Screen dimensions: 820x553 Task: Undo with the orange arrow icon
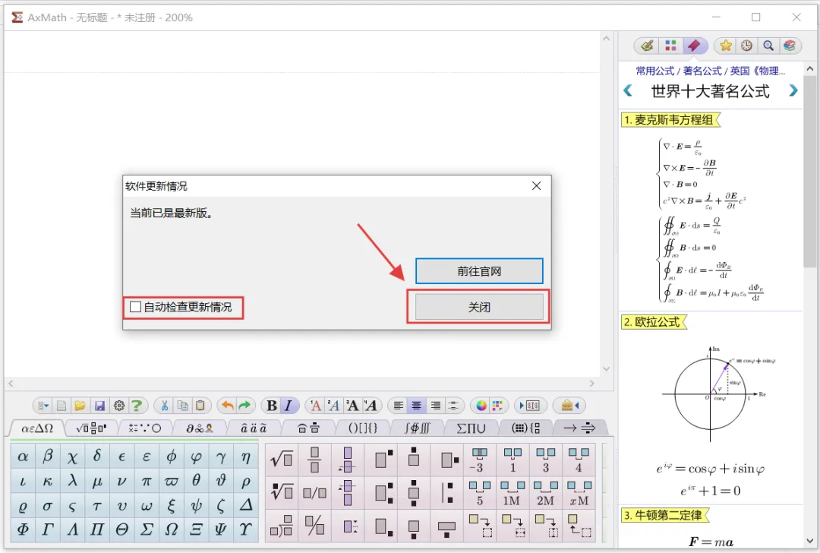point(228,406)
